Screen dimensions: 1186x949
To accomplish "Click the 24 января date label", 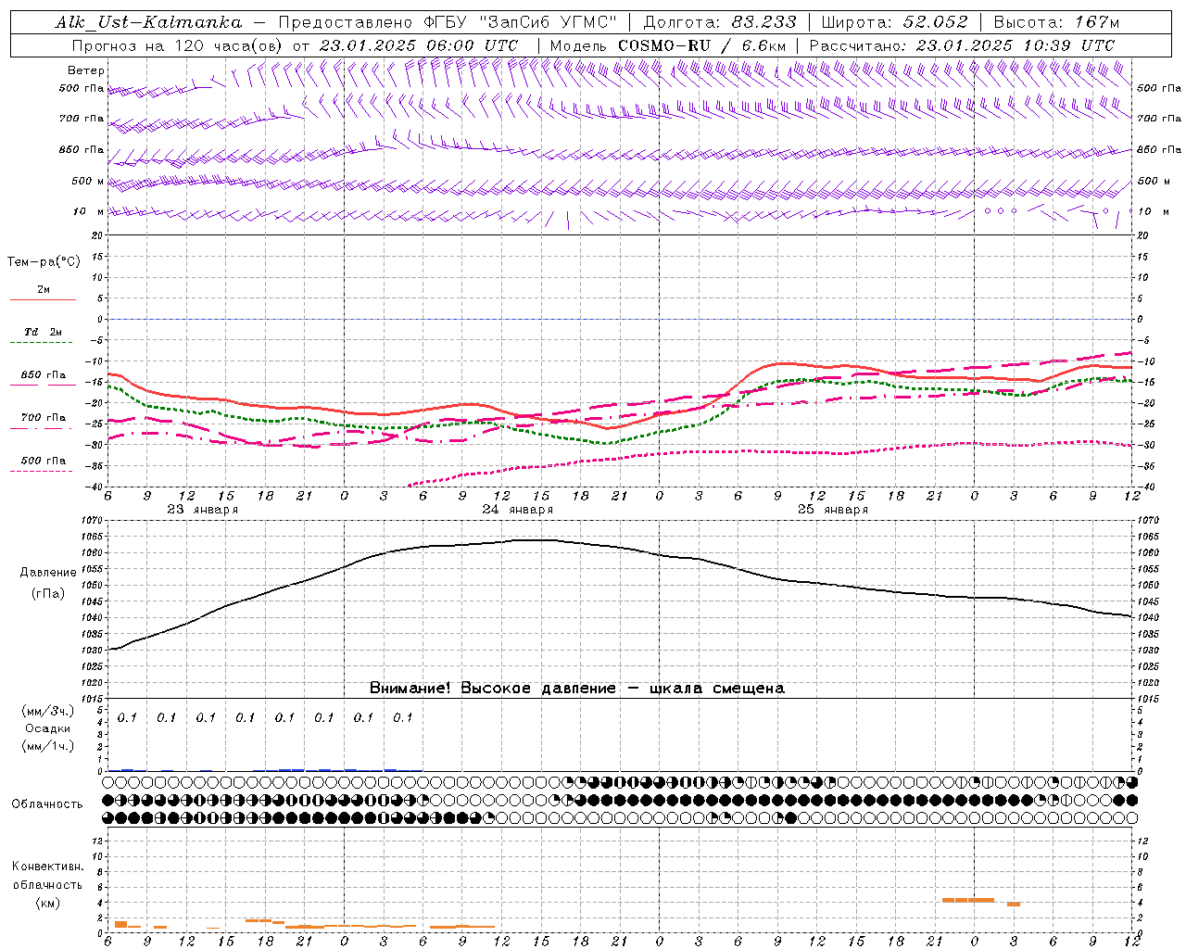I will tap(517, 510).
